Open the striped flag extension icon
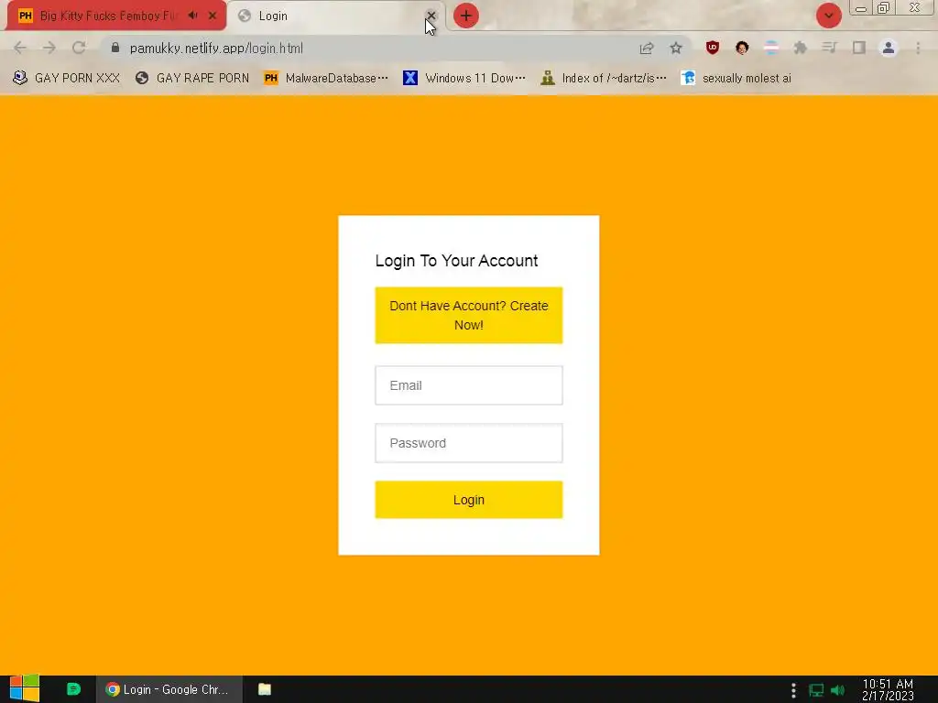 coord(771,48)
